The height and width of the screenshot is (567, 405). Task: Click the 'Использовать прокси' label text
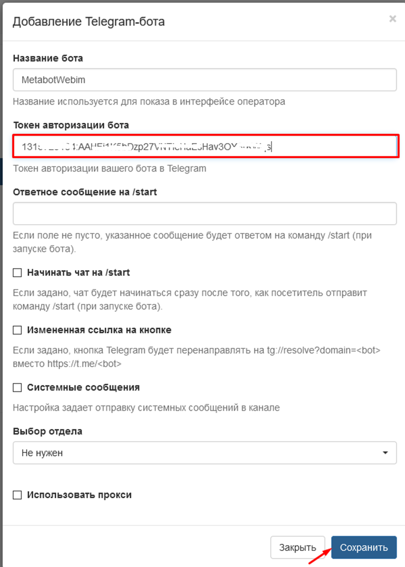point(79,495)
